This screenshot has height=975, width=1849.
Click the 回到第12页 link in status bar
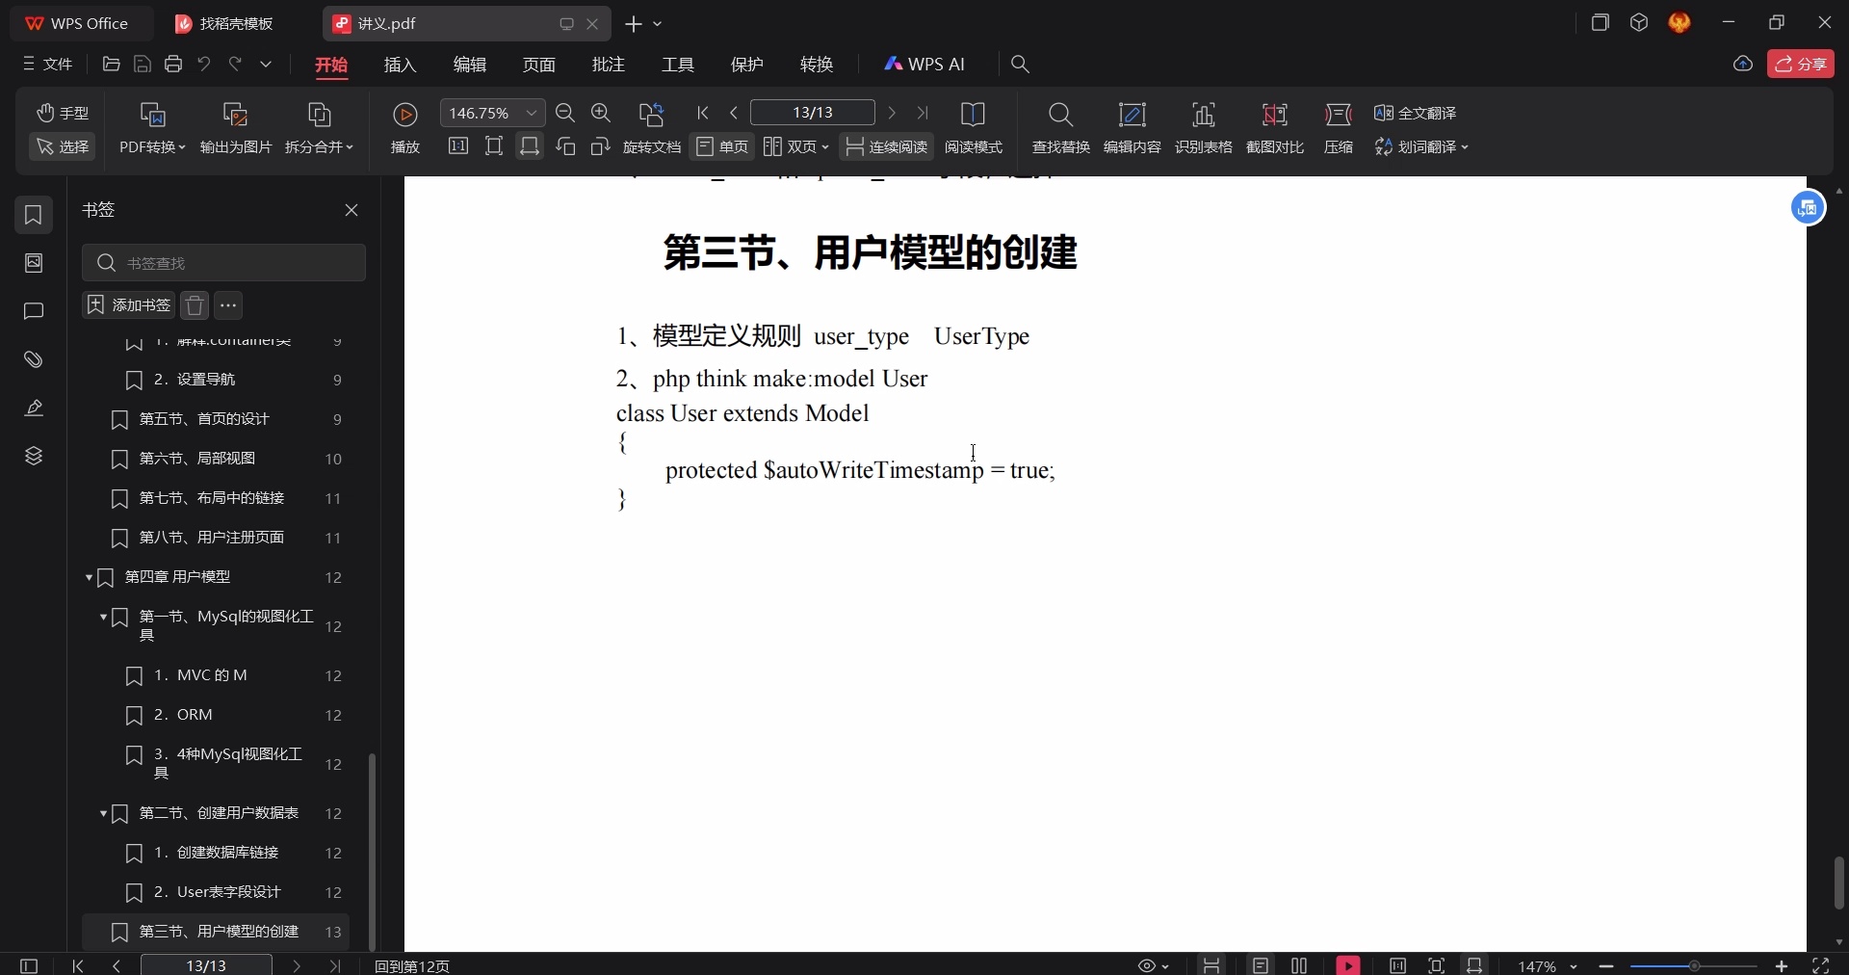pyautogui.click(x=411, y=965)
